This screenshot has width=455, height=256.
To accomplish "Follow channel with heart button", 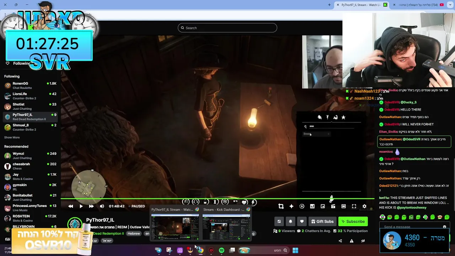I will (x=302, y=222).
